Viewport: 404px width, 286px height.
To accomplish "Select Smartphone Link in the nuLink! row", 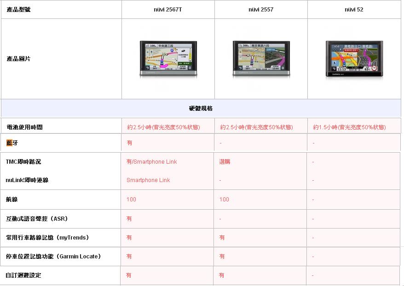I will 148,180.
